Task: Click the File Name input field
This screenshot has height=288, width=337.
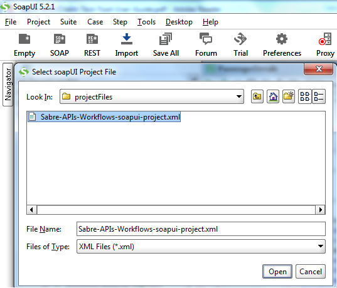Action: click(x=201, y=229)
